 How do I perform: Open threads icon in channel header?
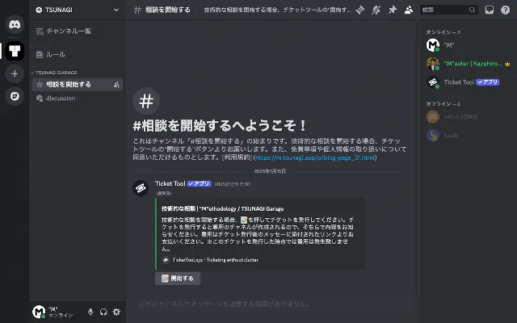tap(360, 10)
